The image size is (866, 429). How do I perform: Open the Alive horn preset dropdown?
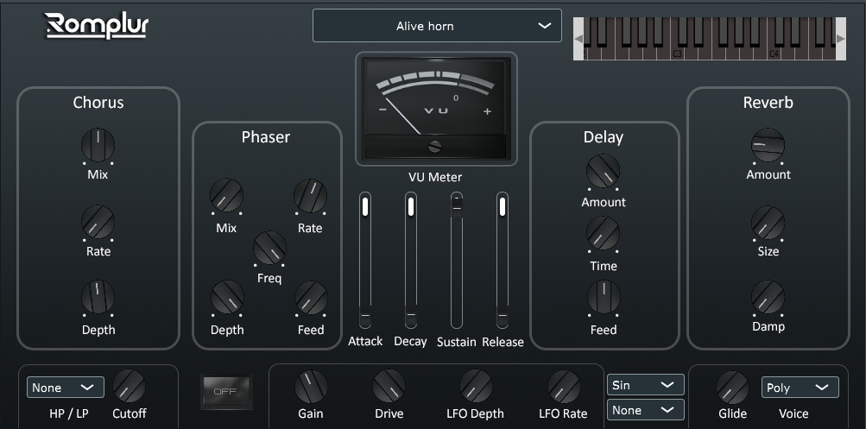tap(437, 25)
